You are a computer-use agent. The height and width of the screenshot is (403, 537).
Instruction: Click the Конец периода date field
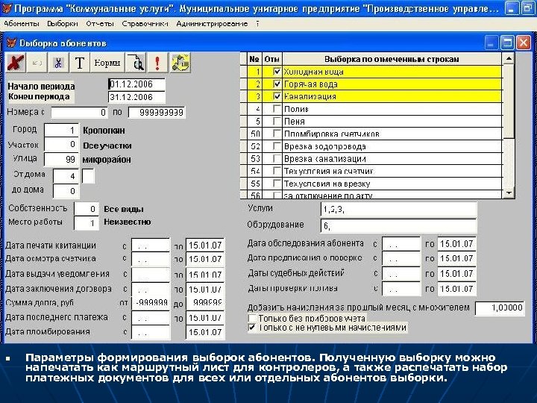(x=136, y=97)
